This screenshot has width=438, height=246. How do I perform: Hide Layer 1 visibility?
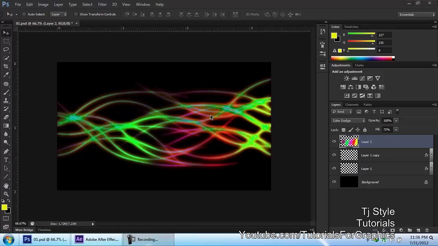[334, 168]
